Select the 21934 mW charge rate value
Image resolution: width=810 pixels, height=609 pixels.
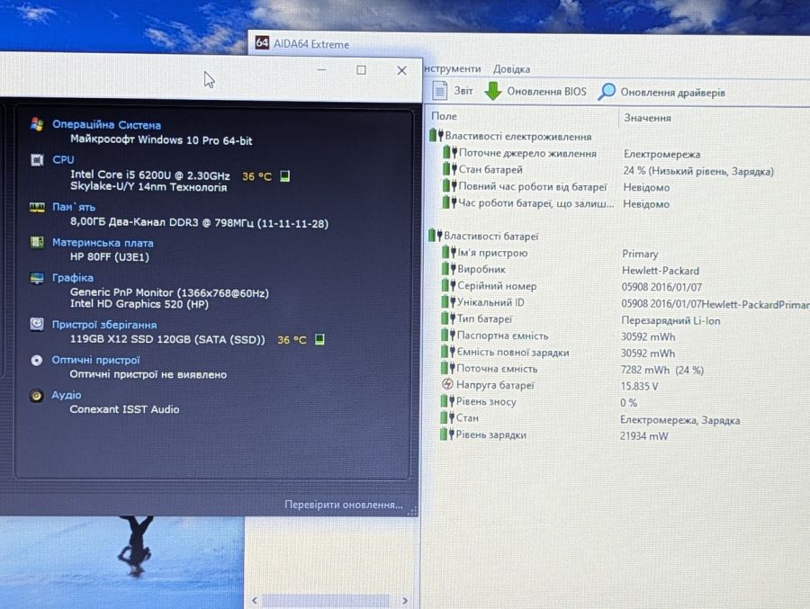pos(644,436)
